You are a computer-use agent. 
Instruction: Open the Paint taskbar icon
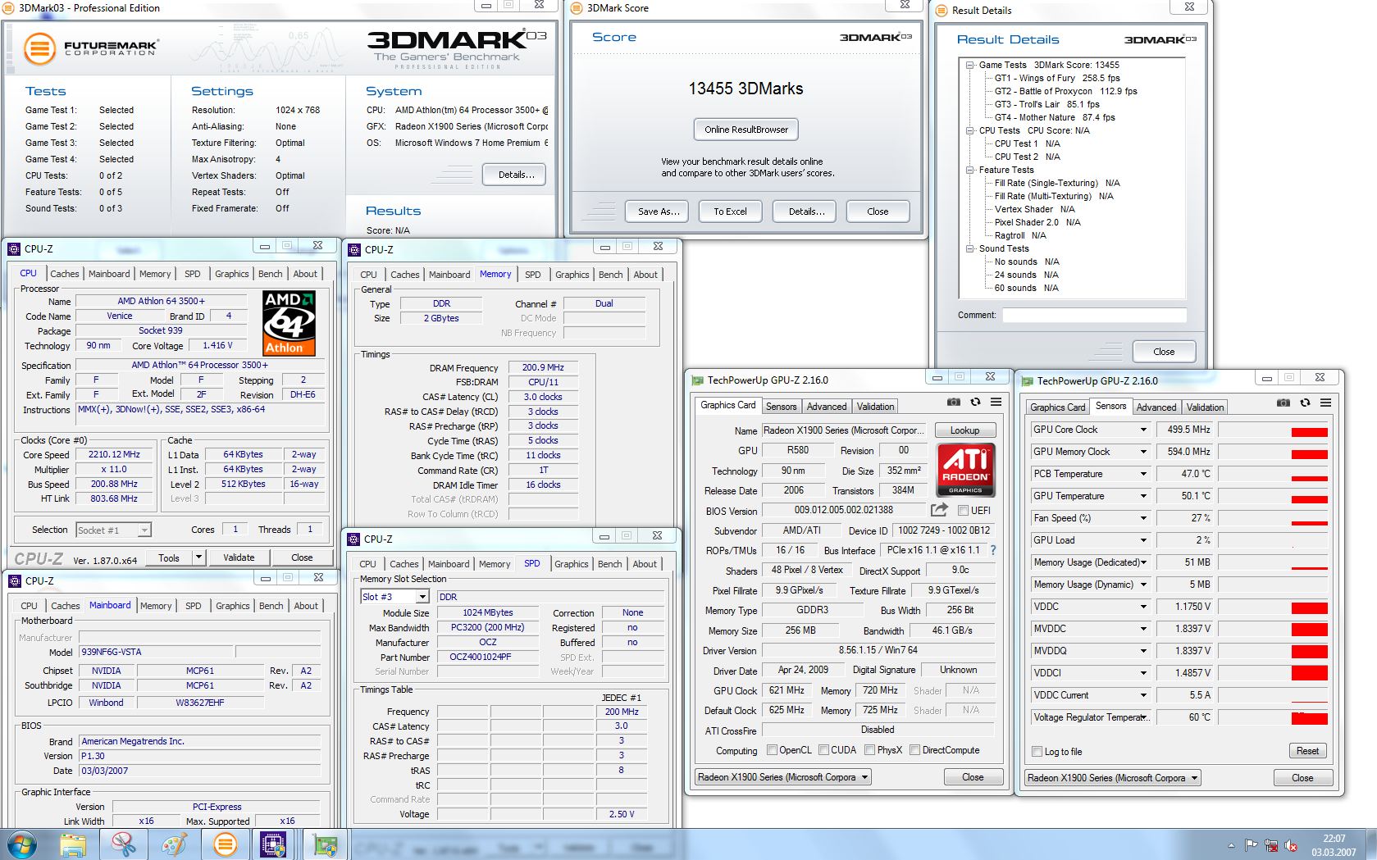174,844
